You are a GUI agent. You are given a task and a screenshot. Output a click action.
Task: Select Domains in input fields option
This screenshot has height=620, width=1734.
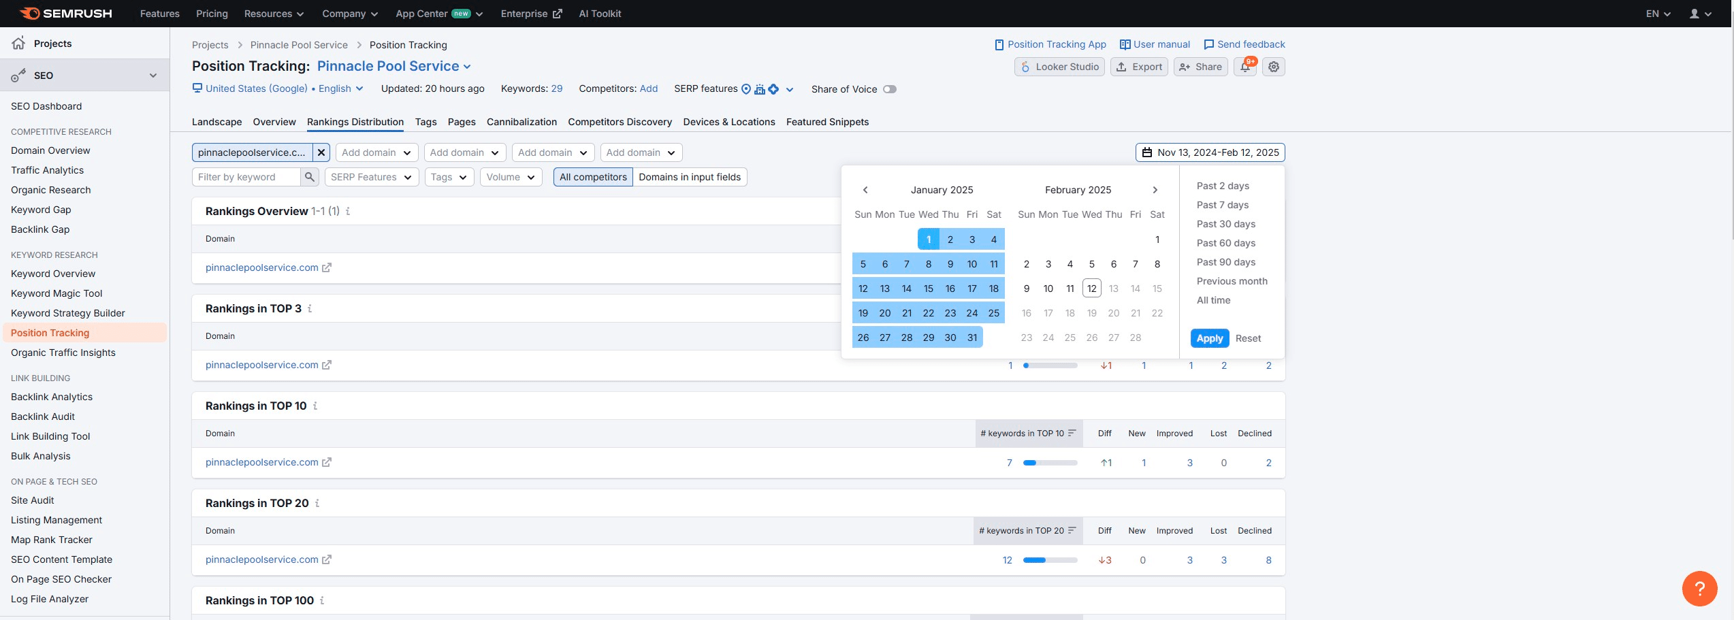(x=690, y=177)
